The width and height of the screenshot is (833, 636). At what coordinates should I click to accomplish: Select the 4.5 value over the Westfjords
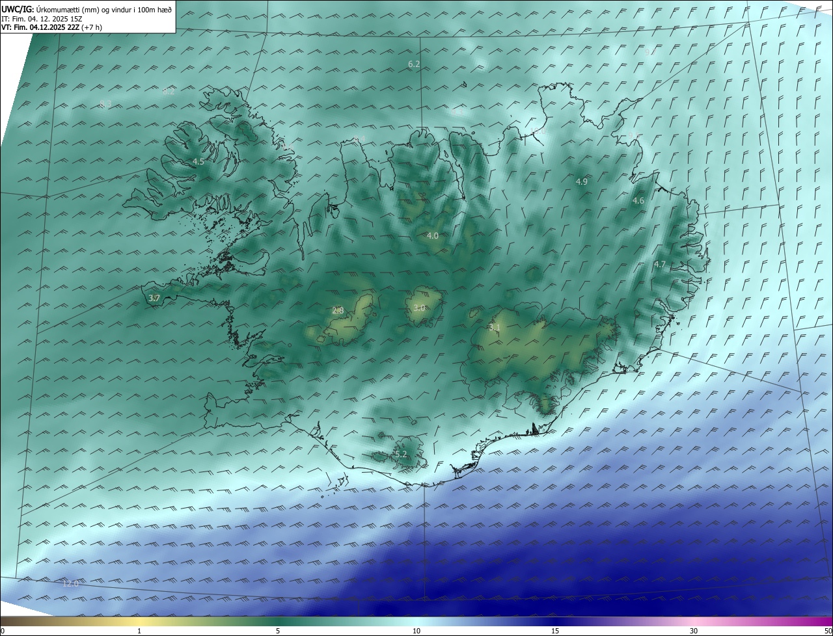pyautogui.click(x=198, y=161)
